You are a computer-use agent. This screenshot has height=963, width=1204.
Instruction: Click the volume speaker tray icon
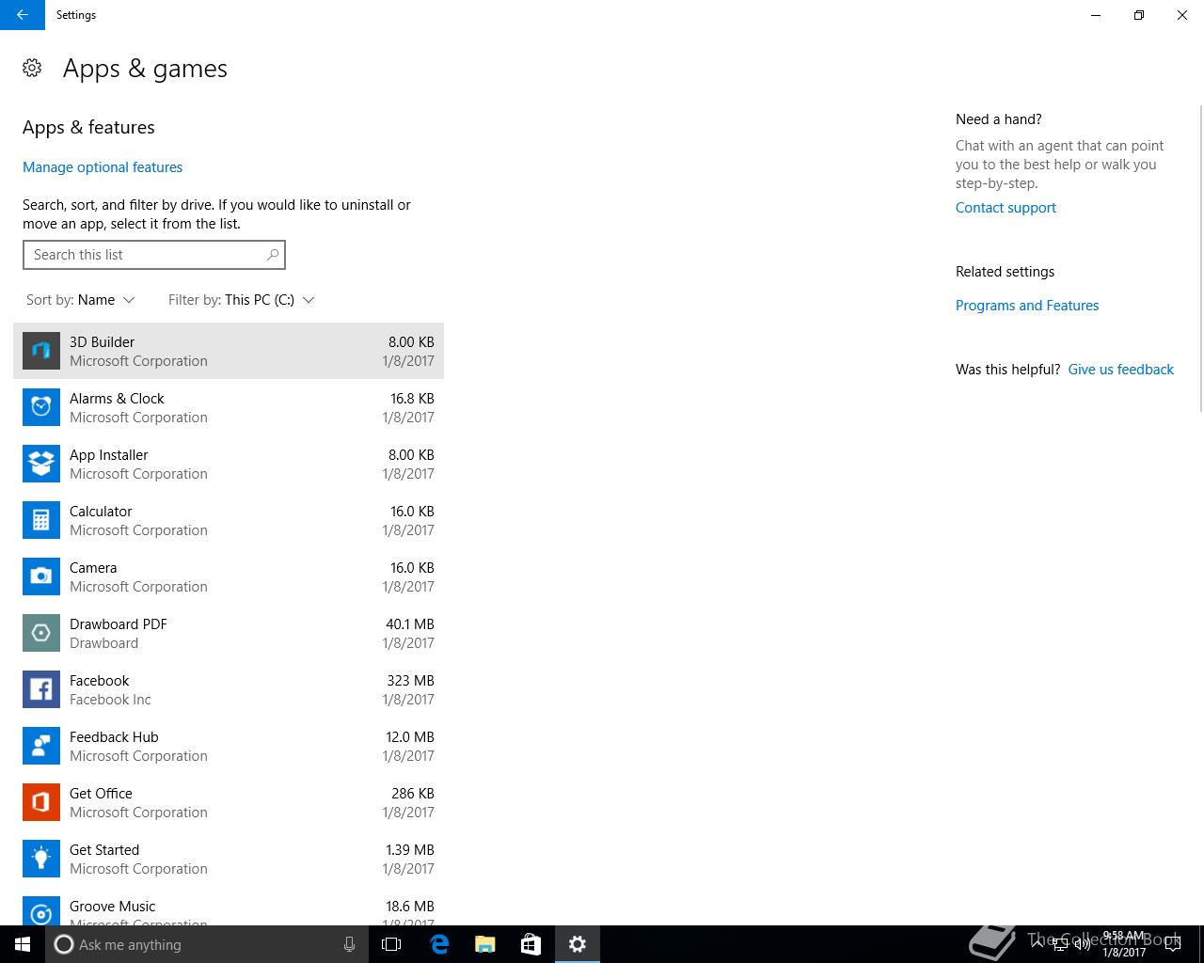(1082, 944)
